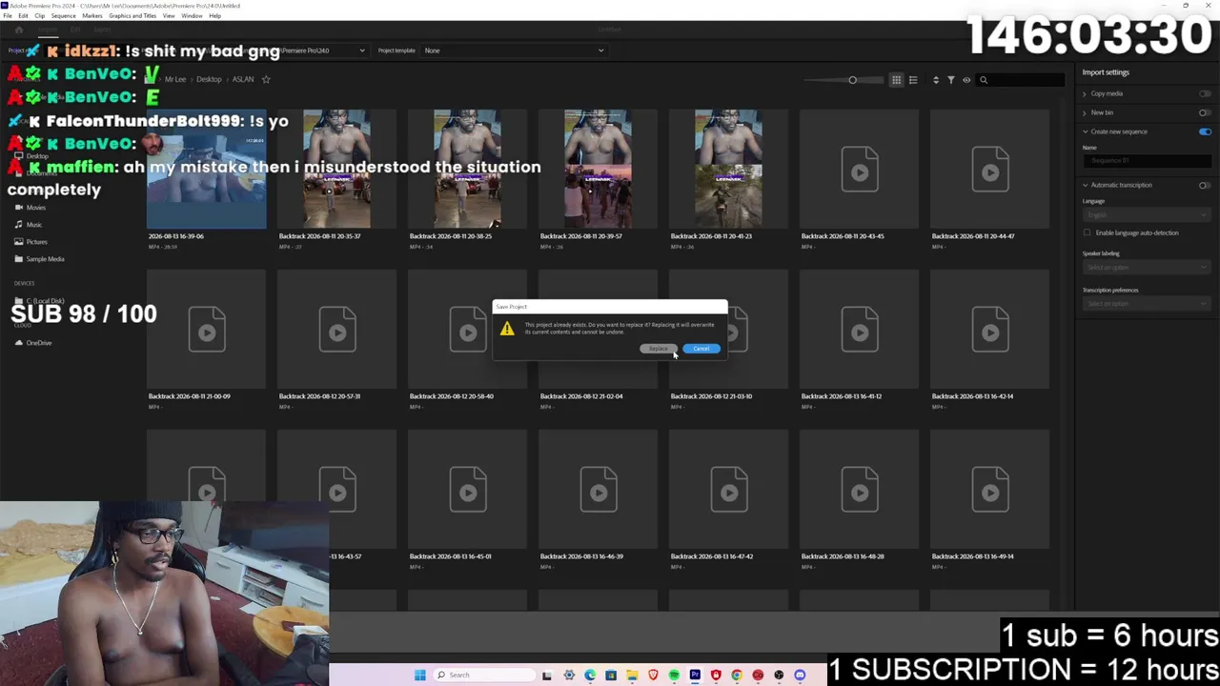This screenshot has height=686, width=1220.
Task: Open the file type filter
Action: coord(951,80)
